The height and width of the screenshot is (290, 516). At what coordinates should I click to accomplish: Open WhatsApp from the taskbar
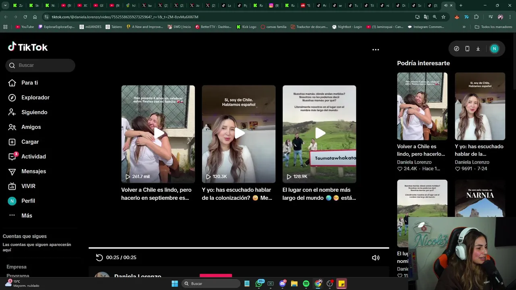pyautogui.click(x=259, y=284)
